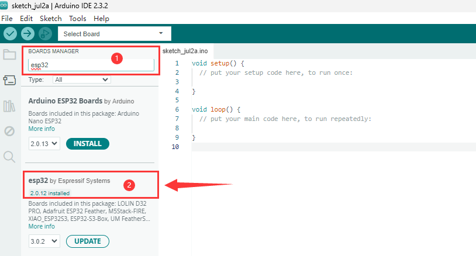Open the 3.0.2 version dropdown
476x256 pixels.
point(44,241)
